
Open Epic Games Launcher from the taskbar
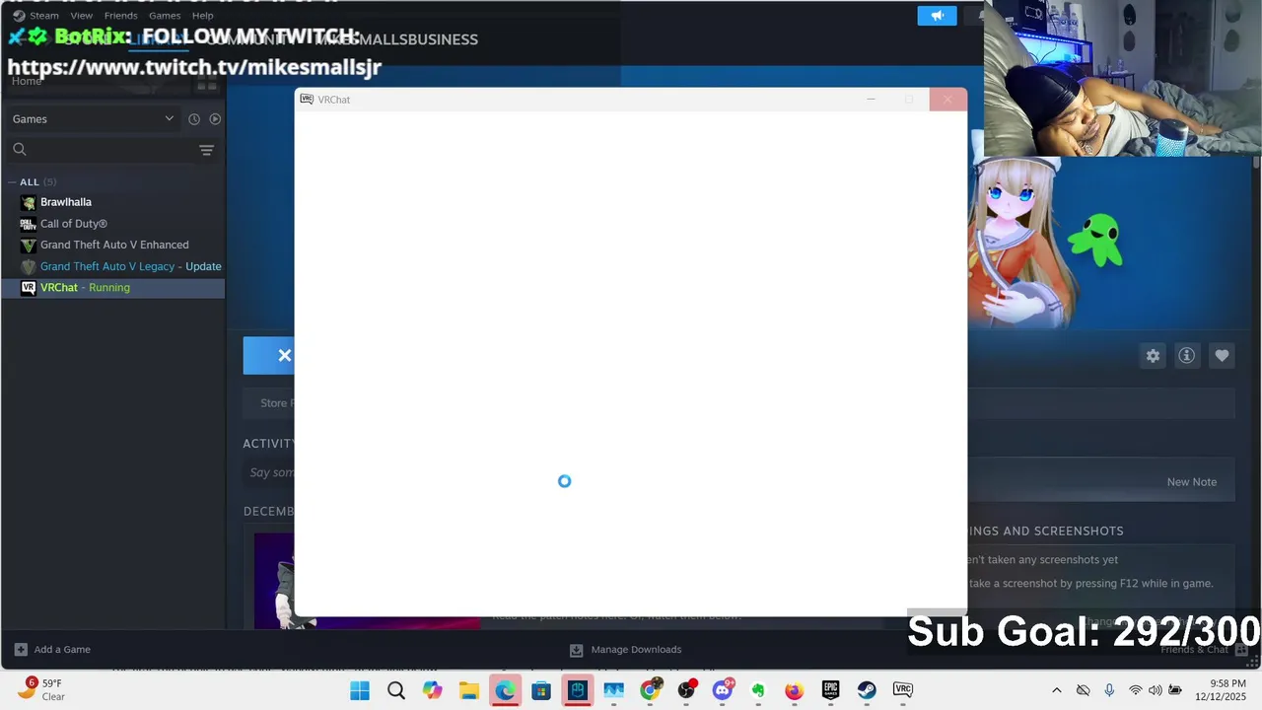click(831, 690)
